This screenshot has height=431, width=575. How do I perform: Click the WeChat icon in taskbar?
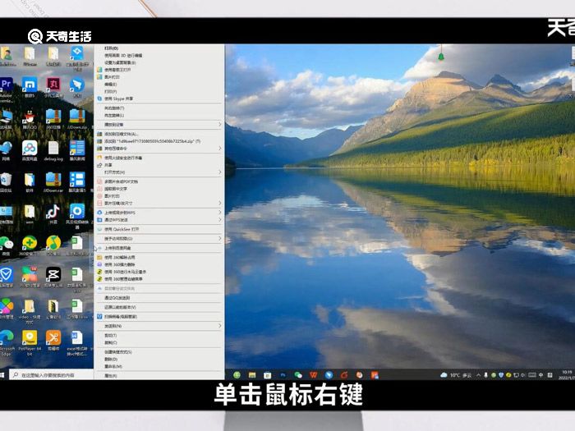click(298, 375)
